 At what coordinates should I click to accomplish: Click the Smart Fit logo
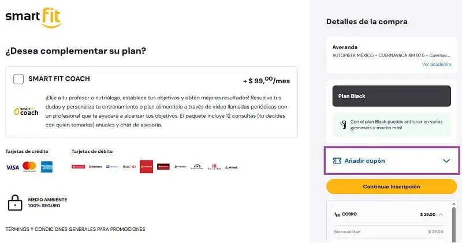coord(33,18)
